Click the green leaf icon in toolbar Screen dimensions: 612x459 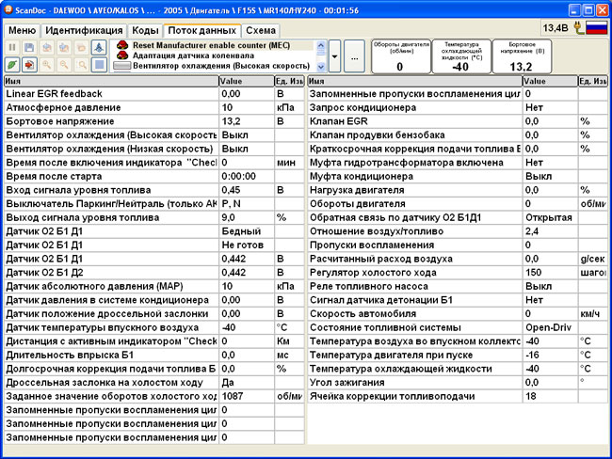12,65
